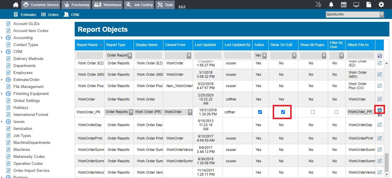Check Filter By User for WorkOrder_PR

(336, 112)
